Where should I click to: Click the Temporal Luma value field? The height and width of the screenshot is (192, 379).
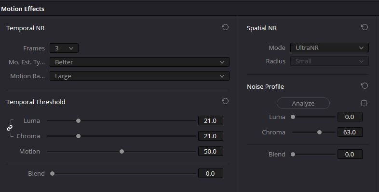click(210, 121)
